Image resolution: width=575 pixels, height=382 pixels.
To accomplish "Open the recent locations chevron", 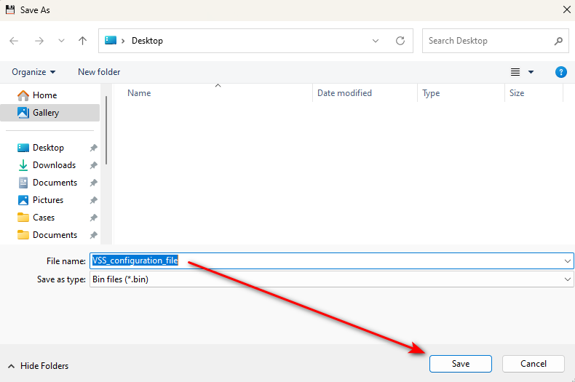I will [x=61, y=41].
